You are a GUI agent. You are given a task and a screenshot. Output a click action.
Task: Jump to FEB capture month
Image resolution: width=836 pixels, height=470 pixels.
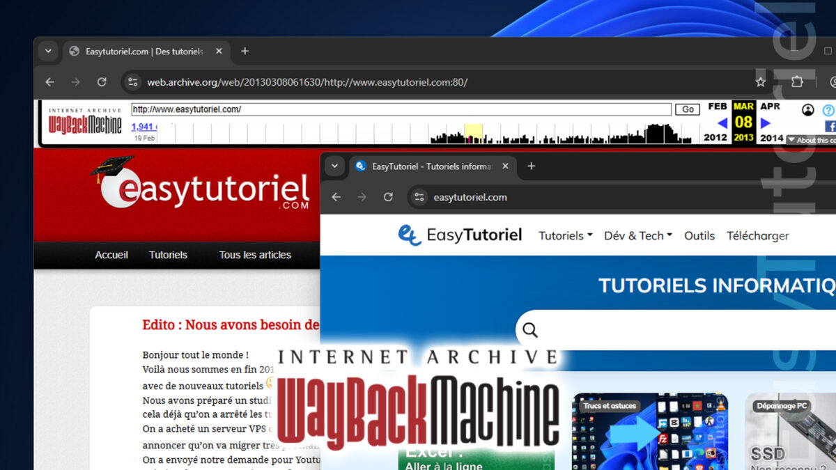click(718, 107)
